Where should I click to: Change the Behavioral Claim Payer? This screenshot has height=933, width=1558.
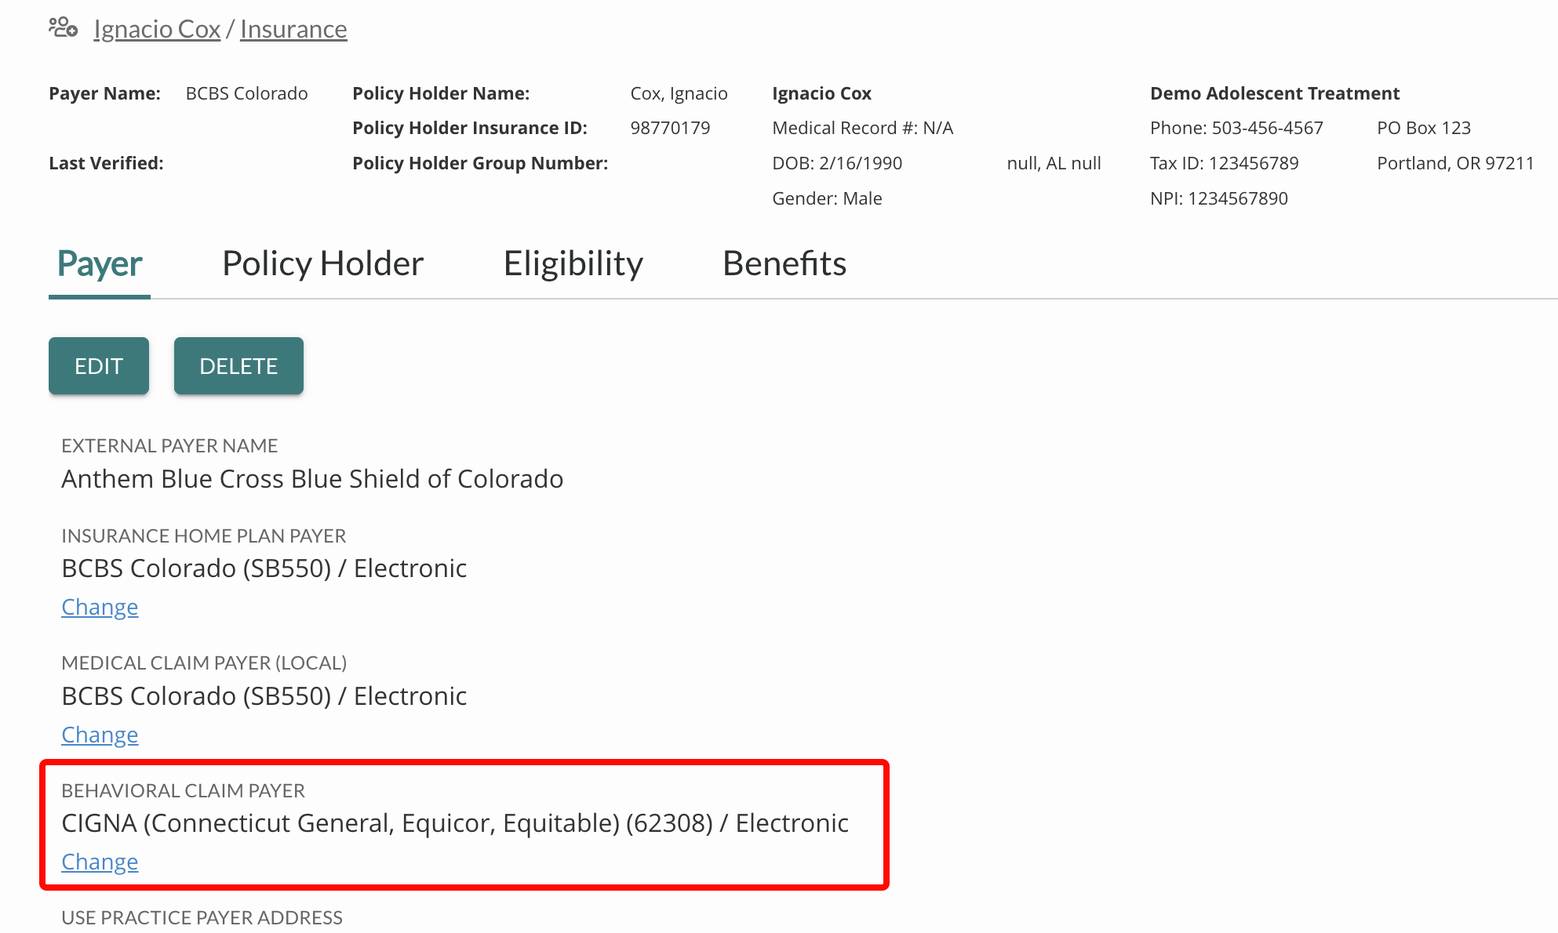tap(100, 862)
